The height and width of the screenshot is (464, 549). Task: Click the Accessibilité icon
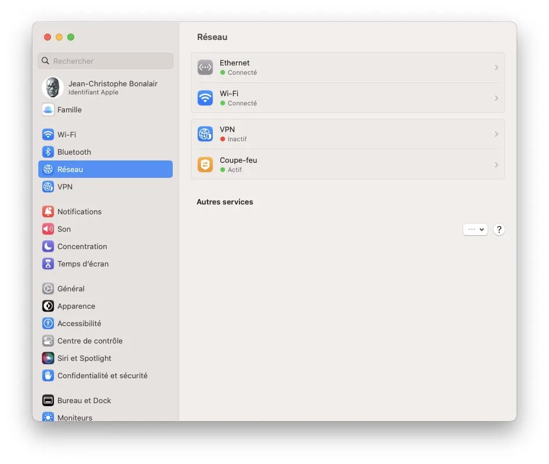coord(48,323)
